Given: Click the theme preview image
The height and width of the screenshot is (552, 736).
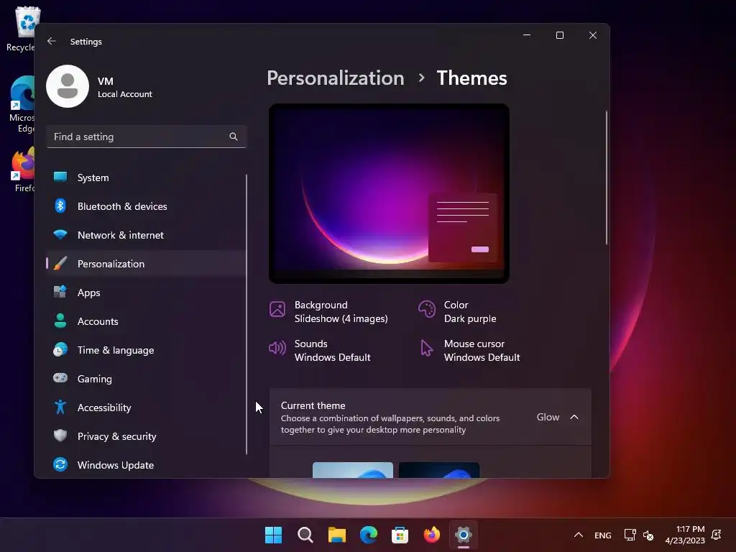Looking at the screenshot, I should pos(389,193).
